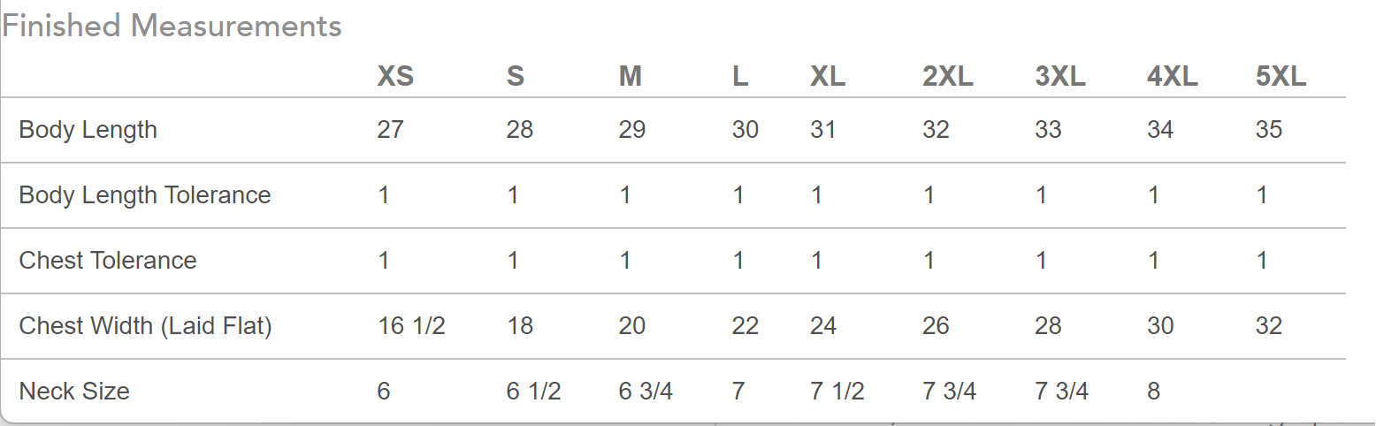Click the M size column header
The width and height of the screenshot is (1376, 426).
coord(630,77)
